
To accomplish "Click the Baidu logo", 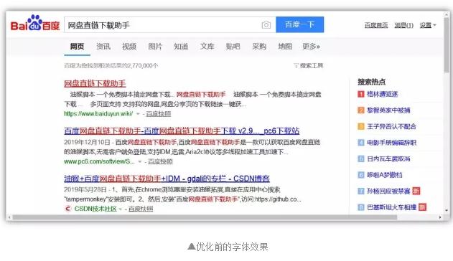I will click(35, 23).
